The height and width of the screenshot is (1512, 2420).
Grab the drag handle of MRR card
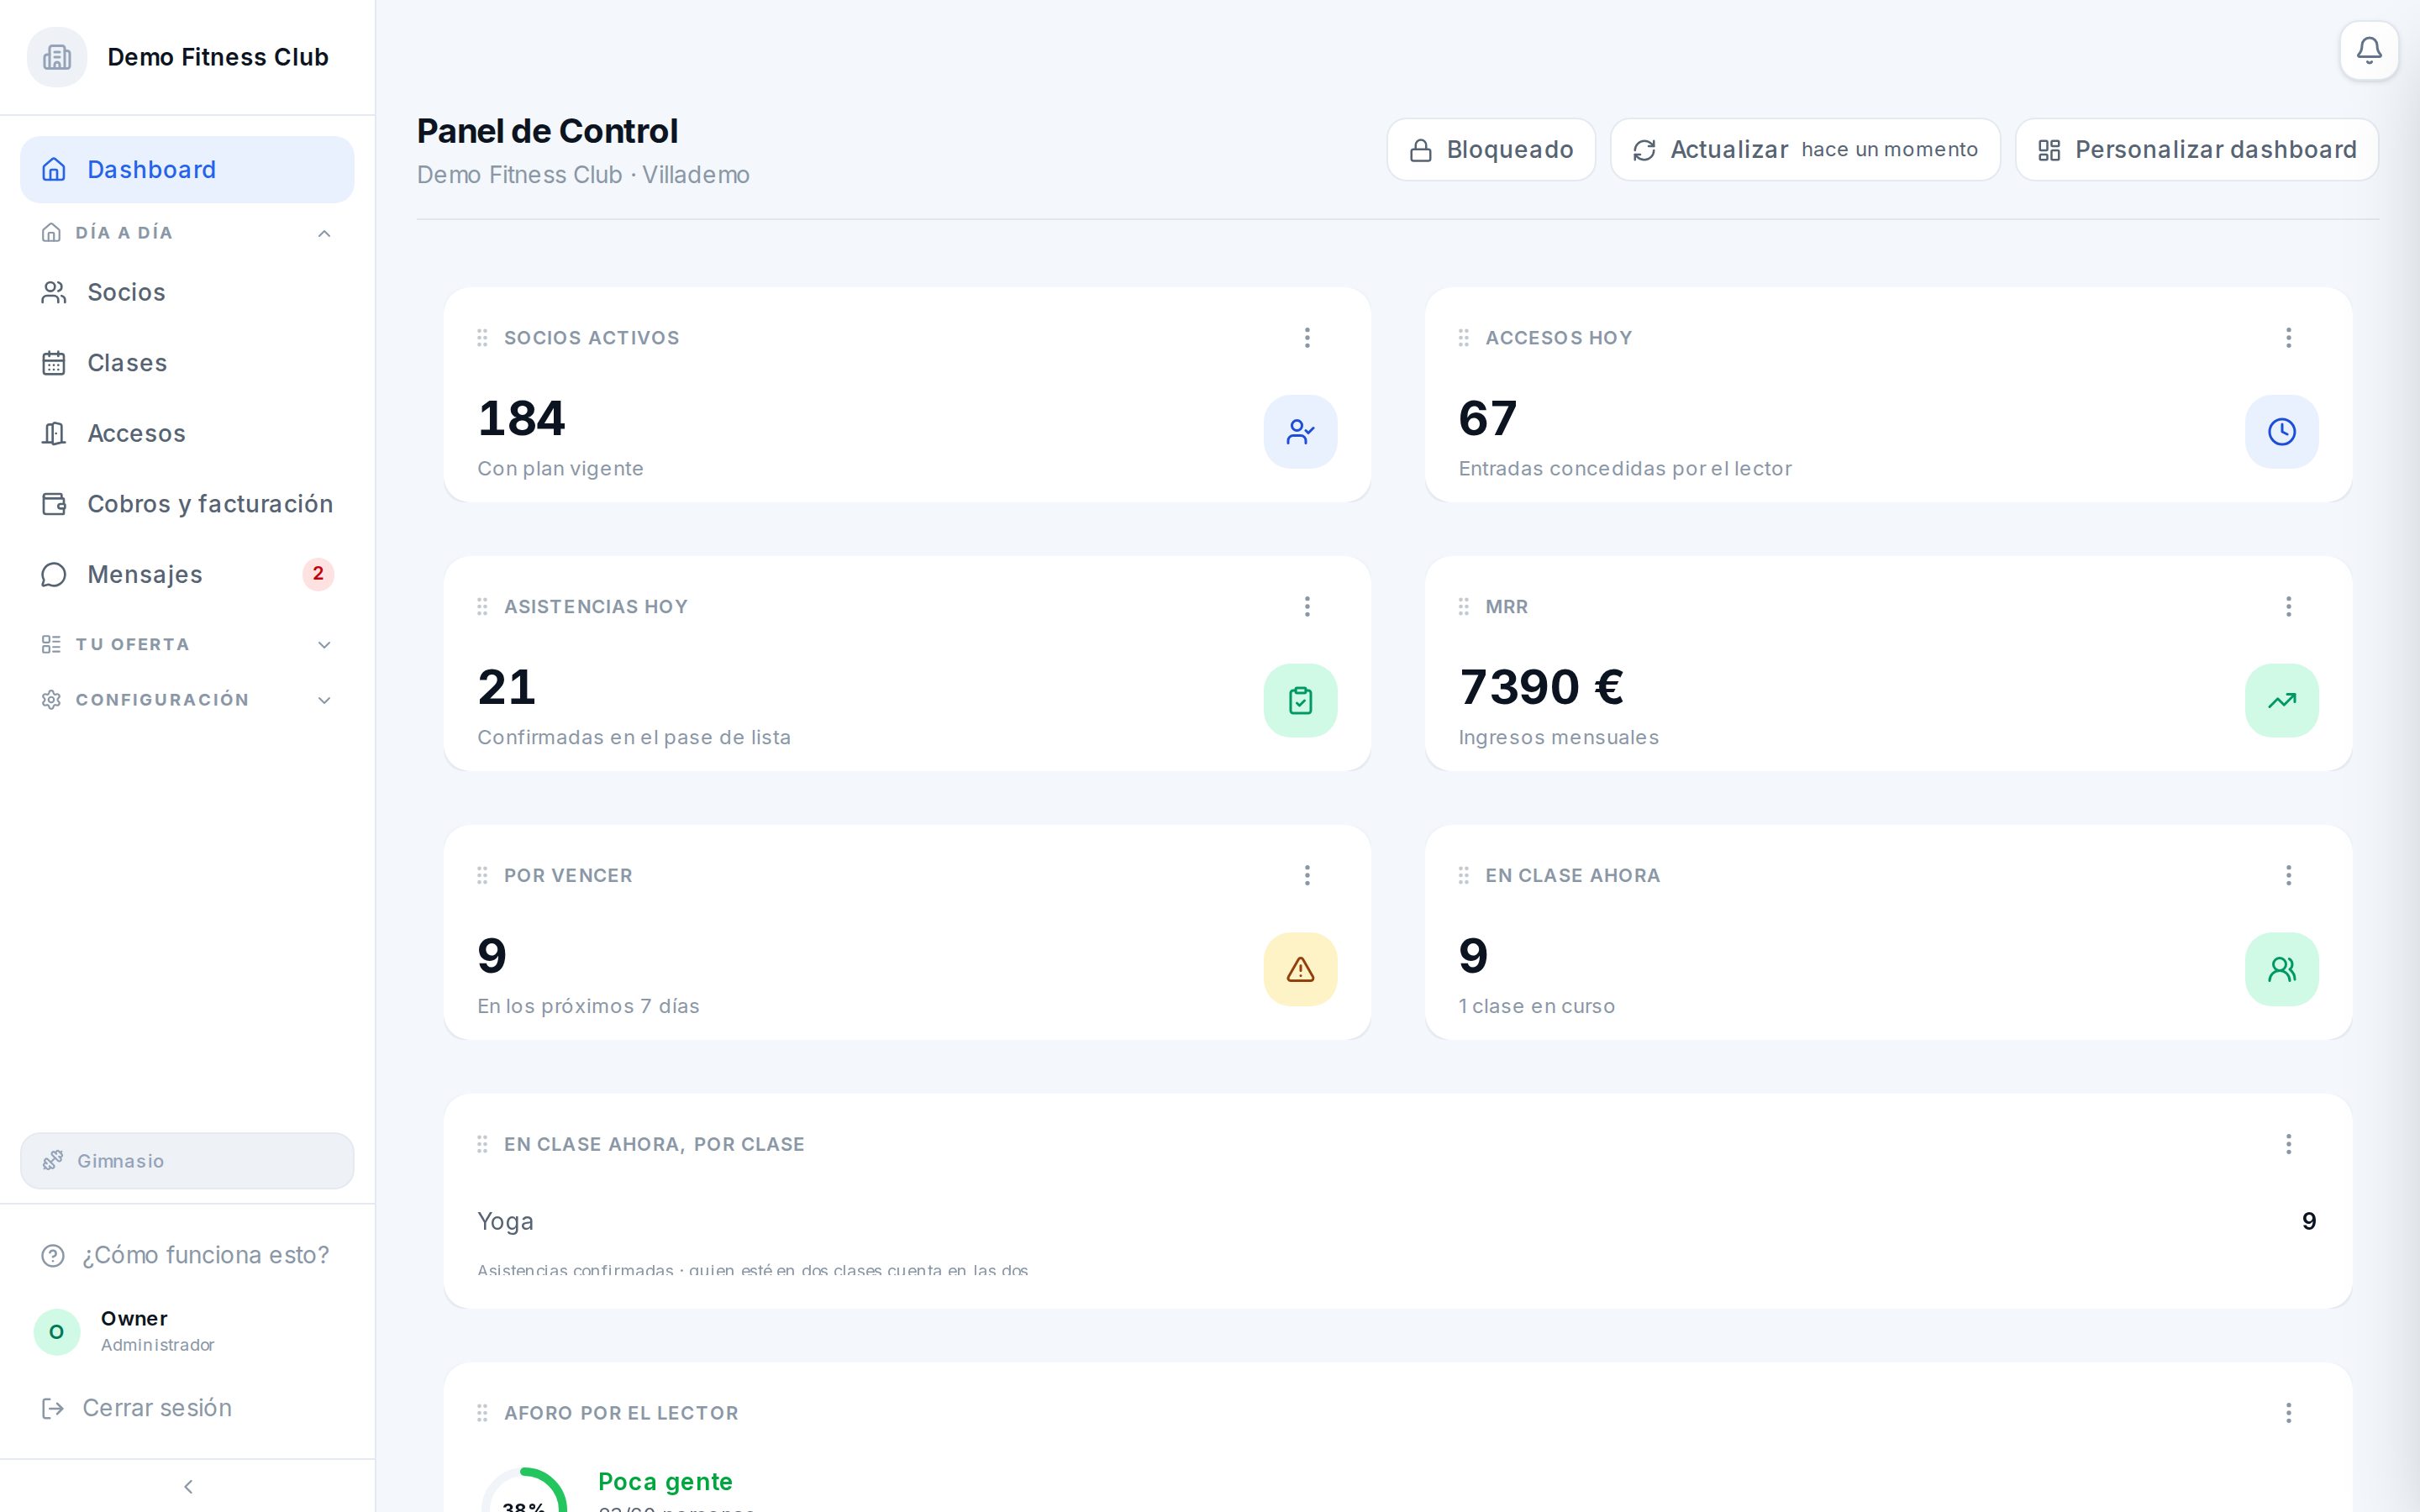[x=1463, y=607]
